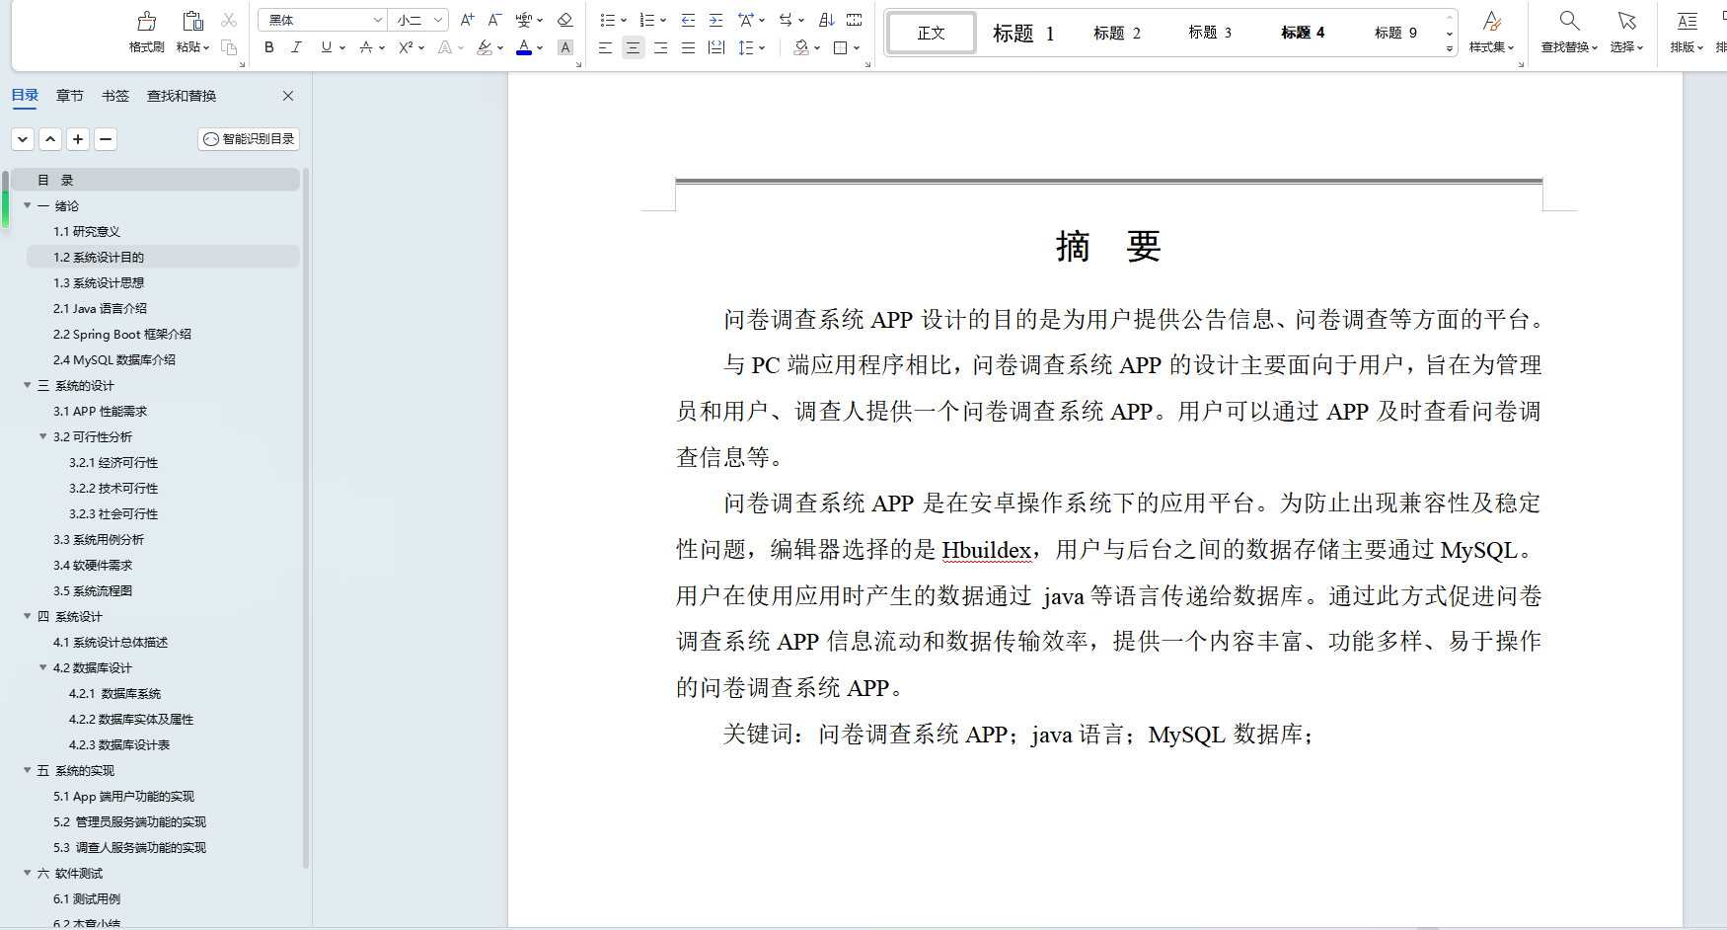
Task: Collapse the 4.2 数据库设计 outline node
Action: (x=43, y=667)
